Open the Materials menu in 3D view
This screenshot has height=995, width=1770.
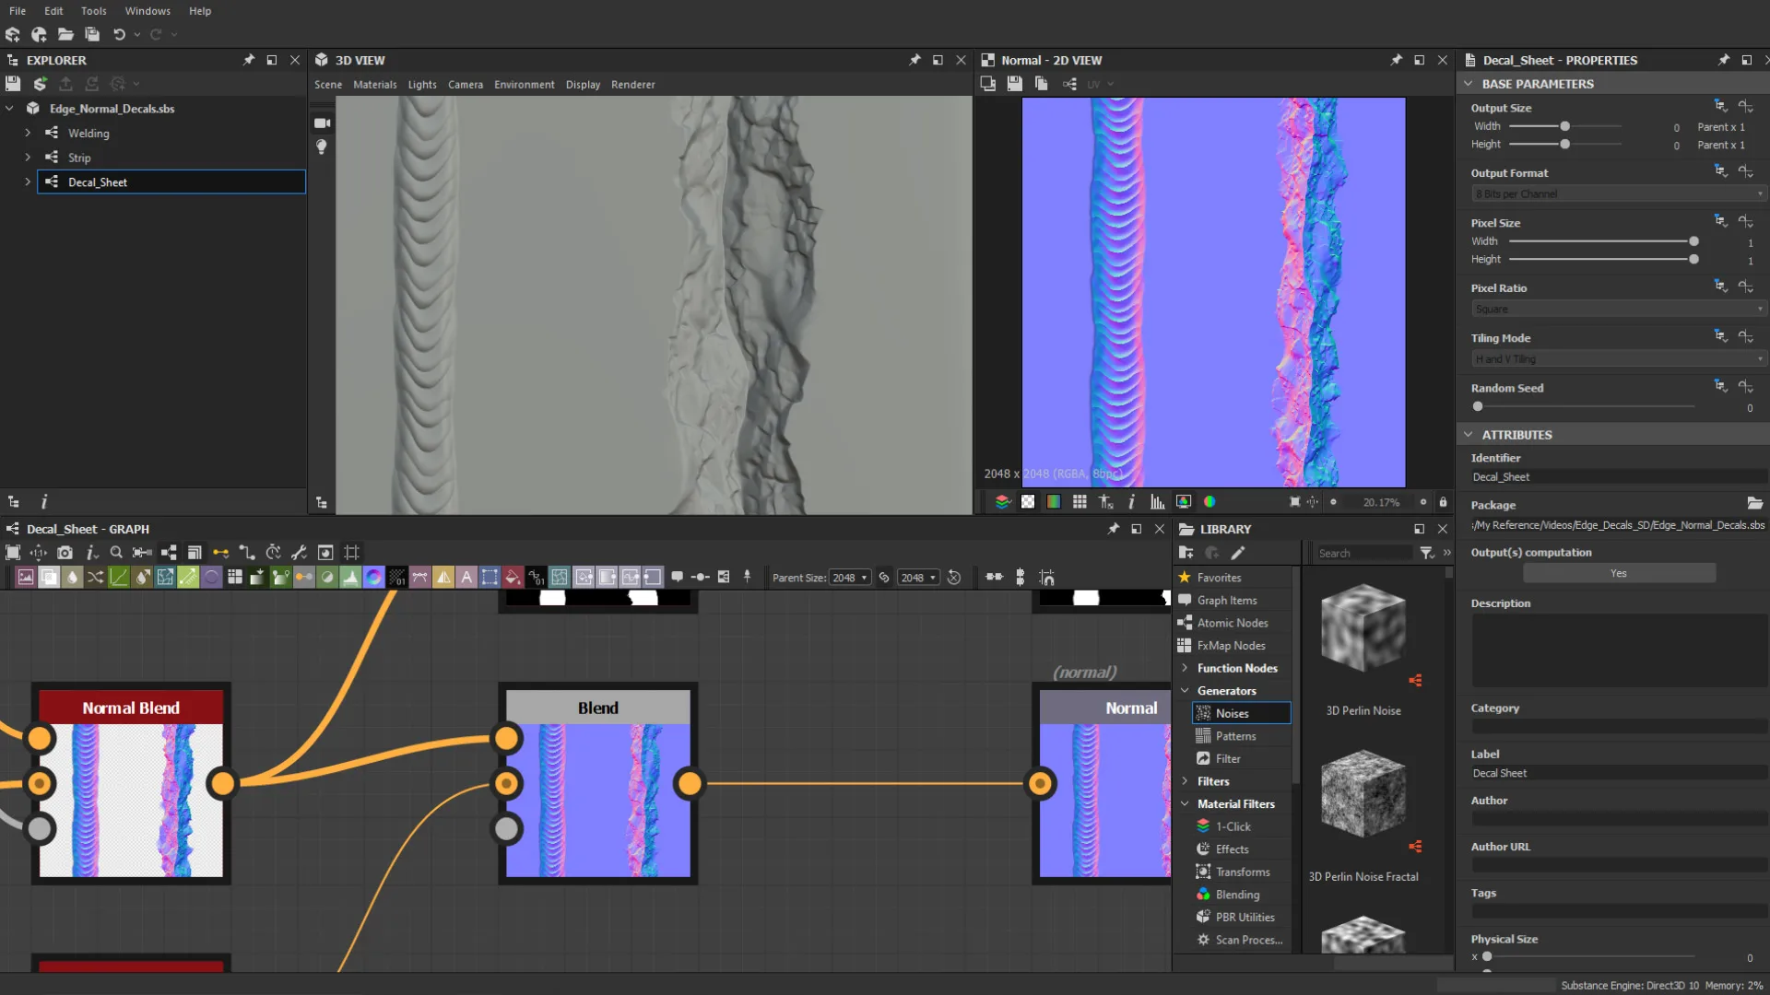click(x=374, y=84)
